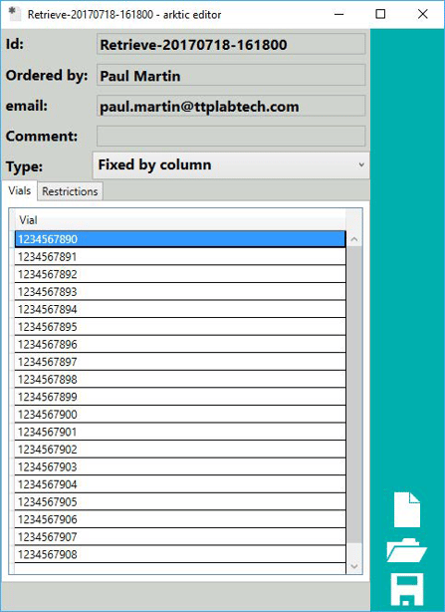The width and height of the screenshot is (445, 612).
Task: Select vial row 1234567895
Action: click(180, 327)
